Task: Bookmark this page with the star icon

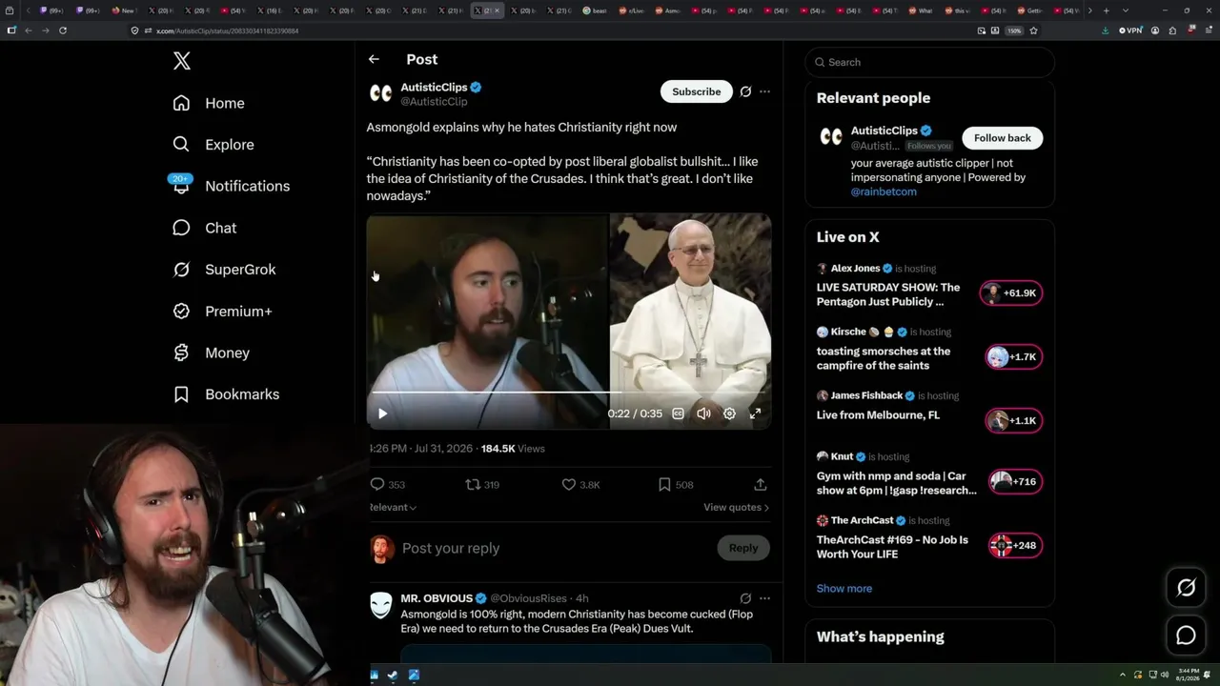Action: click(x=1033, y=30)
